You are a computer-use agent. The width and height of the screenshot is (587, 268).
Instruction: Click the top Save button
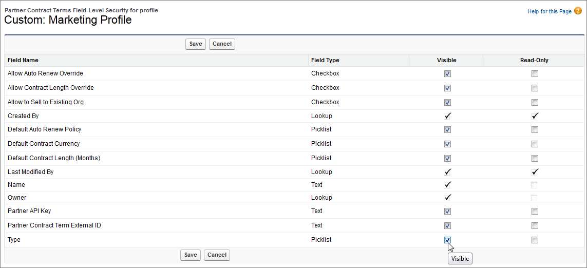point(196,44)
